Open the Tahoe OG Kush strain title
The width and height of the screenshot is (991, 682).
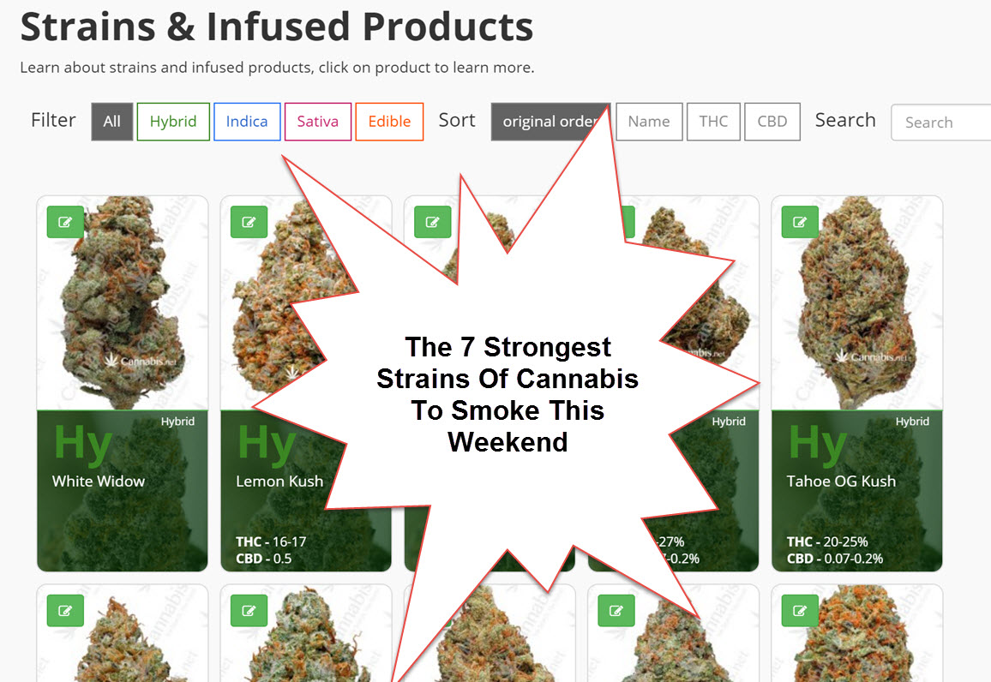click(x=841, y=482)
